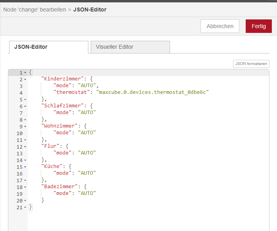Click the "Küche" key on line 15
This screenshot has height=231, width=277.
tap(52, 166)
